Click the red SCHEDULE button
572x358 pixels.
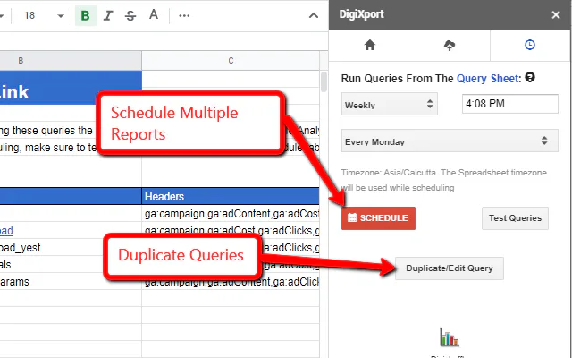tap(378, 218)
